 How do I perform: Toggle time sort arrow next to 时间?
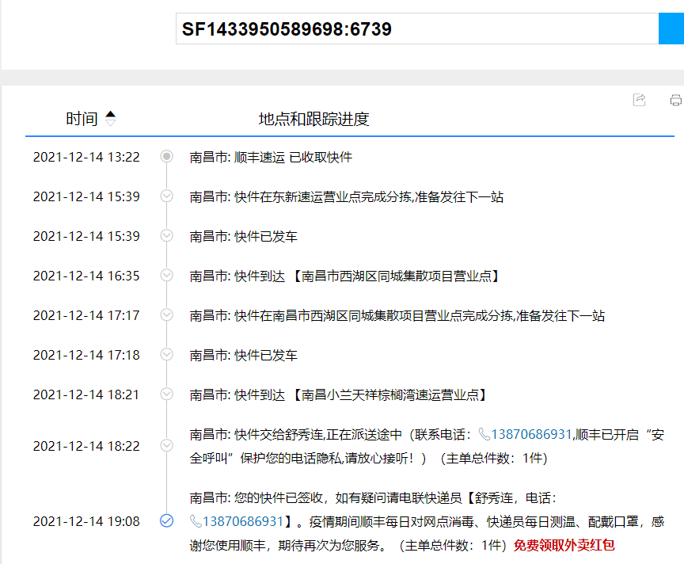point(110,118)
